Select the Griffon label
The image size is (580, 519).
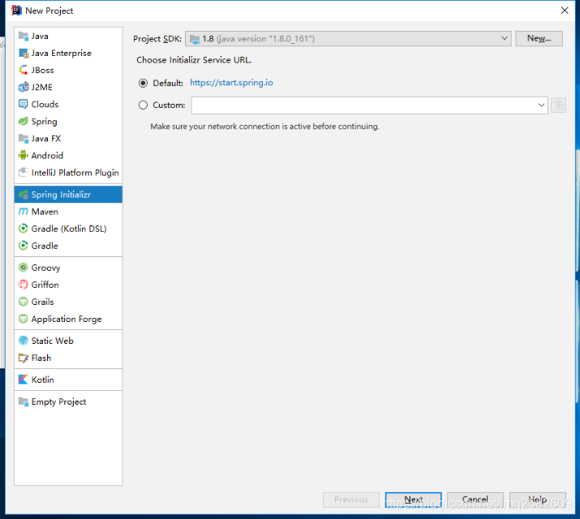[45, 285]
